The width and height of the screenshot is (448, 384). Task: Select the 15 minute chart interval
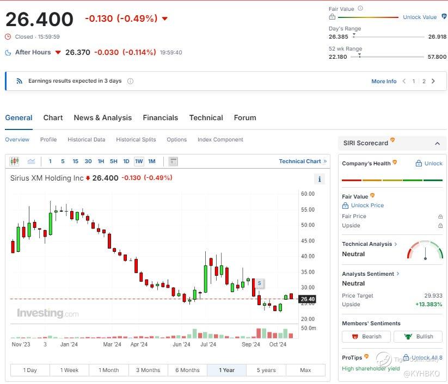click(76, 162)
